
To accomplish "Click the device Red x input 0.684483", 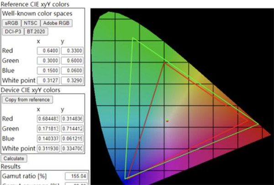I will tap(48, 119).
